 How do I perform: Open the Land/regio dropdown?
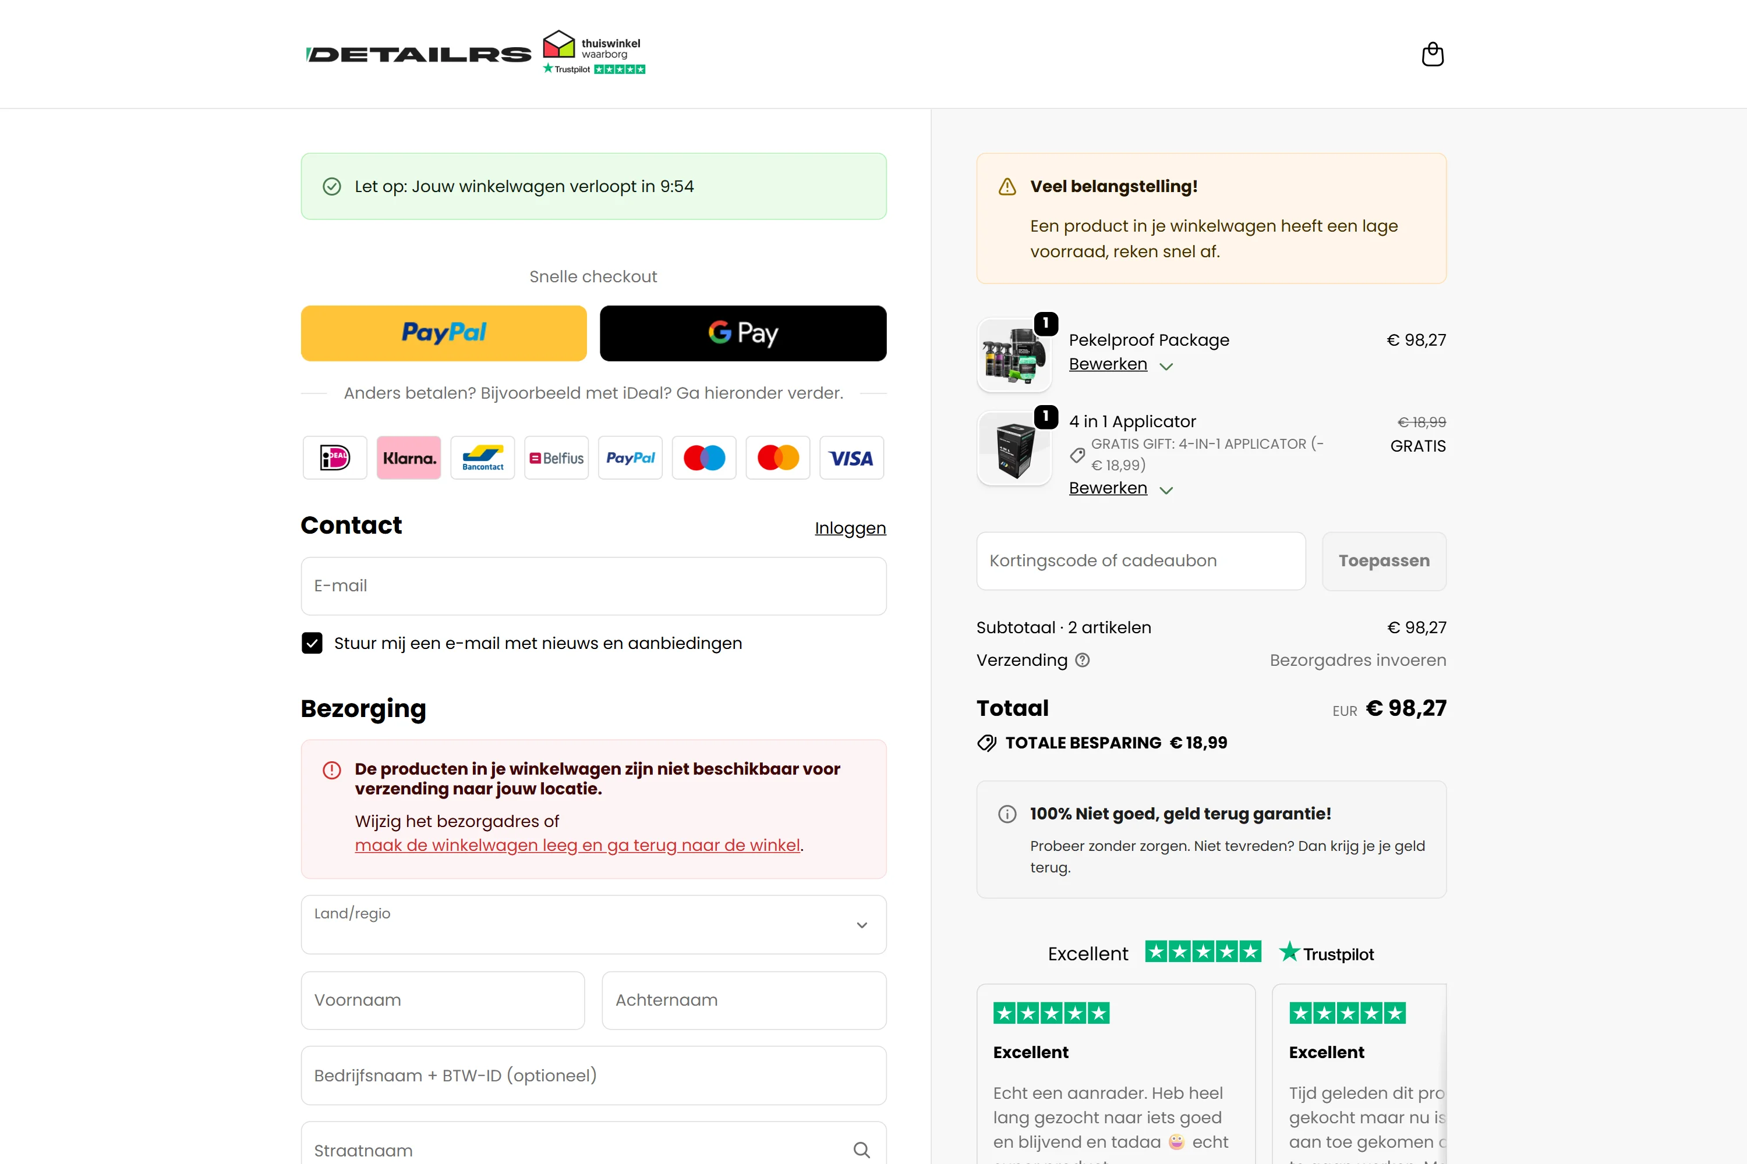click(593, 924)
